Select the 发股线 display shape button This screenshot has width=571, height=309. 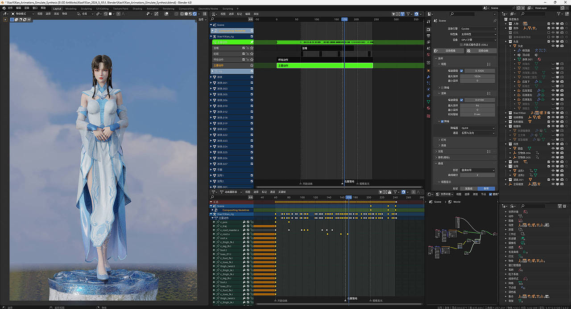click(468, 188)
